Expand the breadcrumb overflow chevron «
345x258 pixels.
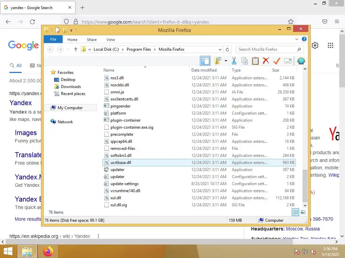tap(90, 49)
